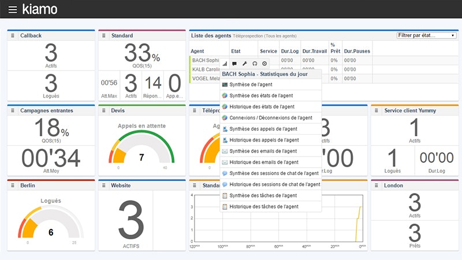Open the Téléprospection widget menu icon
The height and width of the screenshot is (260, 462).
pyautogui.click(x=195, y=110)
